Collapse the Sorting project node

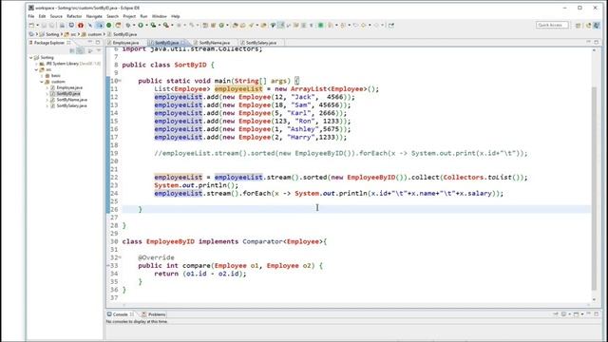[31, 57]
